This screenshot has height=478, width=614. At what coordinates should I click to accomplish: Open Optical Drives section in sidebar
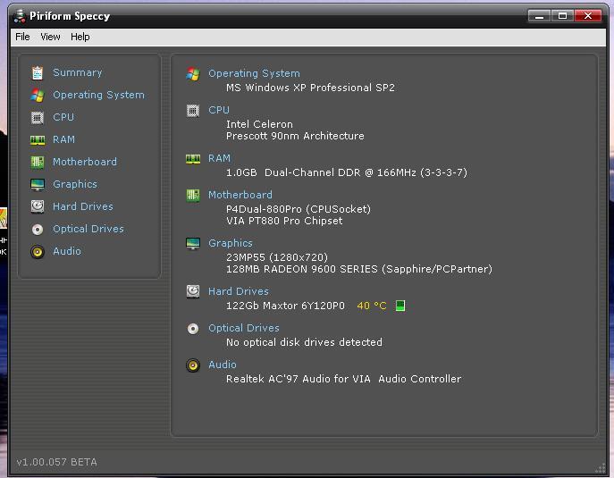88,229
